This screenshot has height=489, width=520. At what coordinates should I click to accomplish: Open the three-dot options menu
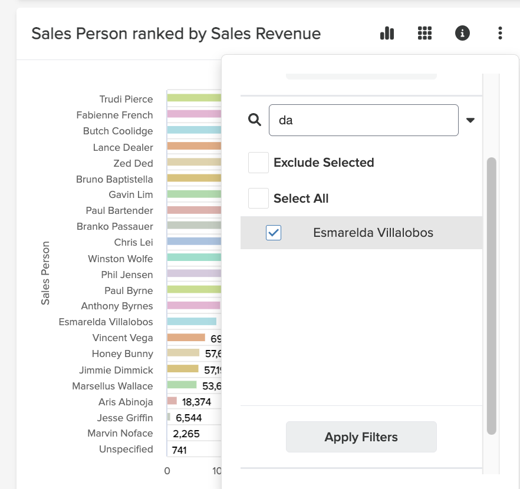(x=499, y=34)
